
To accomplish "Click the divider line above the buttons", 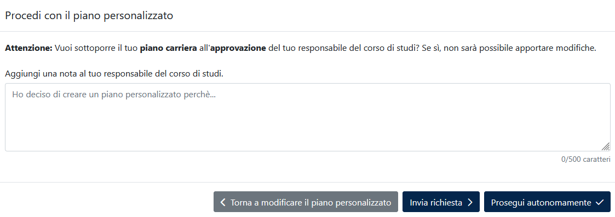I will click(308, 182).
